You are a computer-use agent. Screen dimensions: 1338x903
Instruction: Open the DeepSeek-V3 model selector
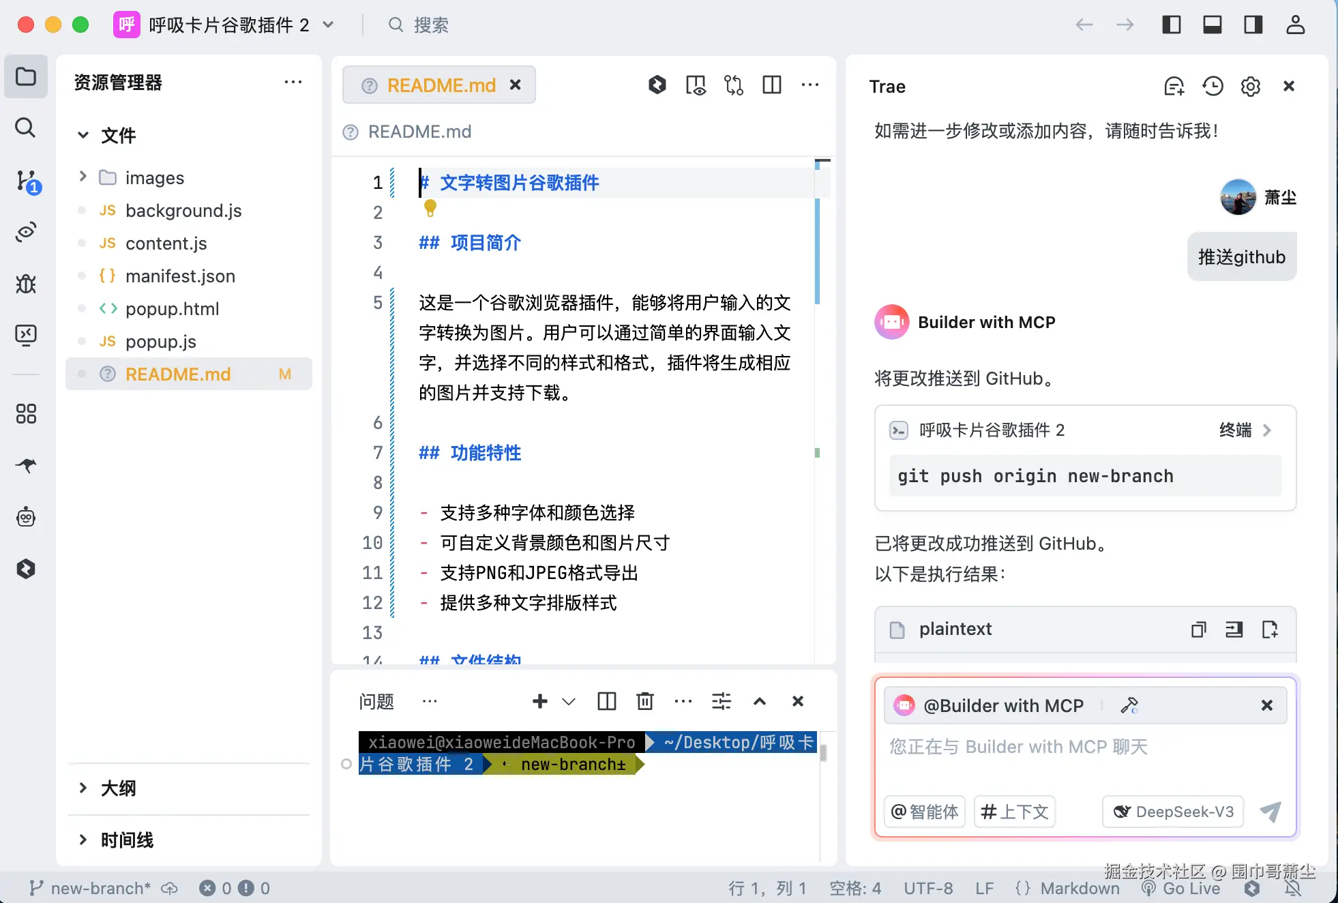pos(1172,812)
